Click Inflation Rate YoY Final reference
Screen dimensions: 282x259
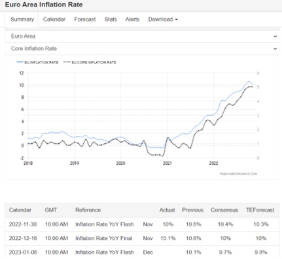[104, 238]
